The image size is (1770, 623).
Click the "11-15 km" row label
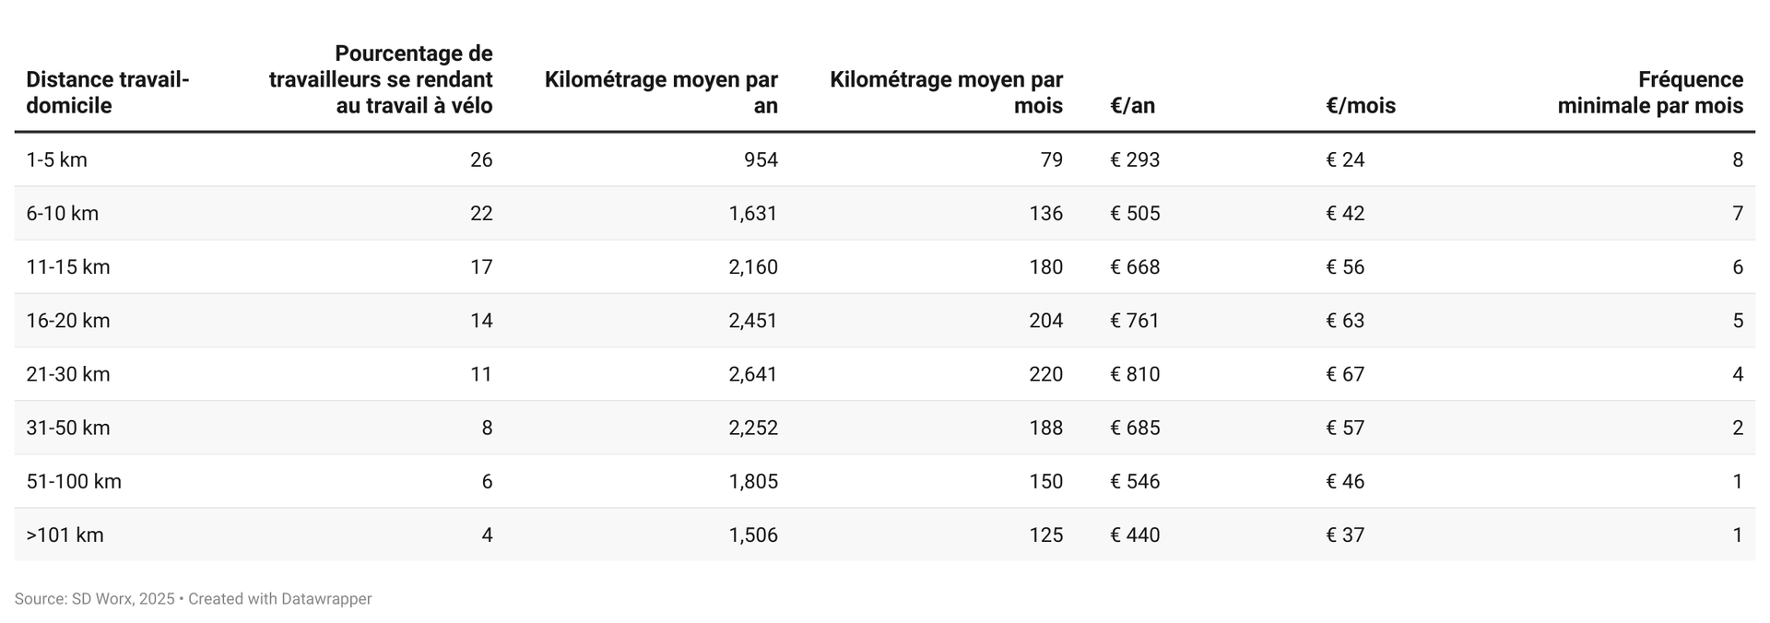68,266
